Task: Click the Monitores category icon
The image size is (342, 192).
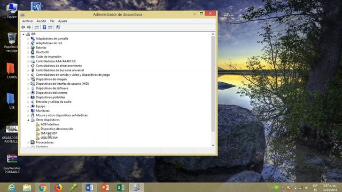Action: [33, 111]
